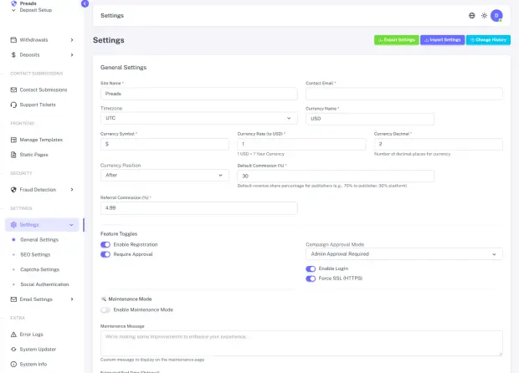Open Campaign Approval Mode dropdown

tap(403, 254)
